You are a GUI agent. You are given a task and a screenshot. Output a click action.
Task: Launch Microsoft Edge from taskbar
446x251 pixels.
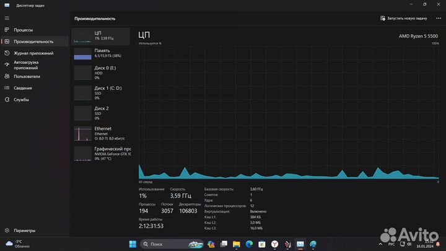click(x=249, y=244)
